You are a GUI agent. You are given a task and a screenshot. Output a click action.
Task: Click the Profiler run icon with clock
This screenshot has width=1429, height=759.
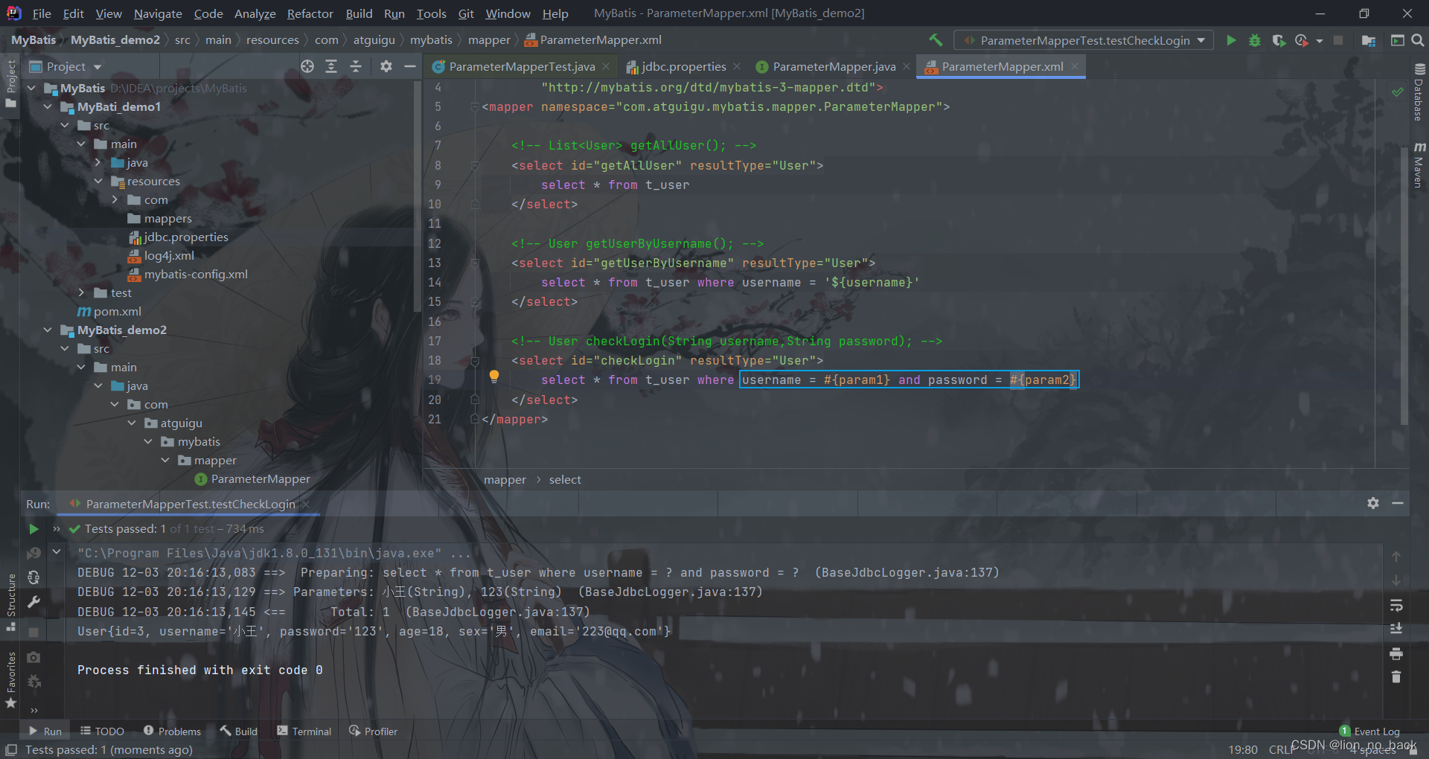point(1302,40)
